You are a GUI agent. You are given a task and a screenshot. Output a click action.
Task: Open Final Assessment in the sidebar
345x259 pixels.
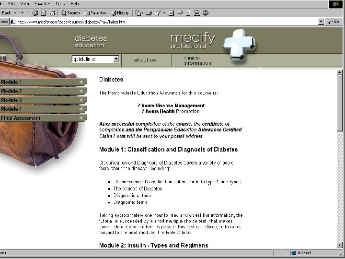point(43,118)
